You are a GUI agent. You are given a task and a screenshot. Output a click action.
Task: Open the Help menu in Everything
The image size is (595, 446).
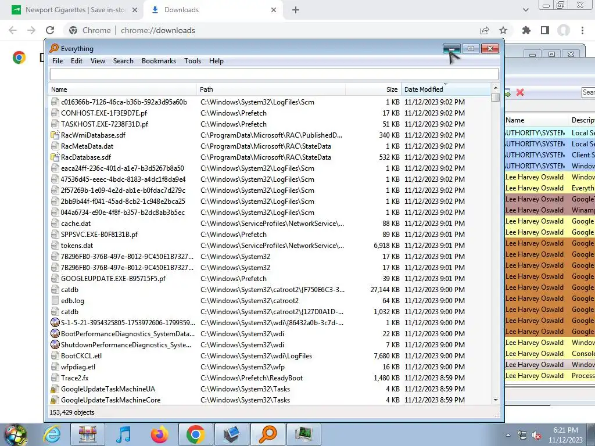point(216,60)
